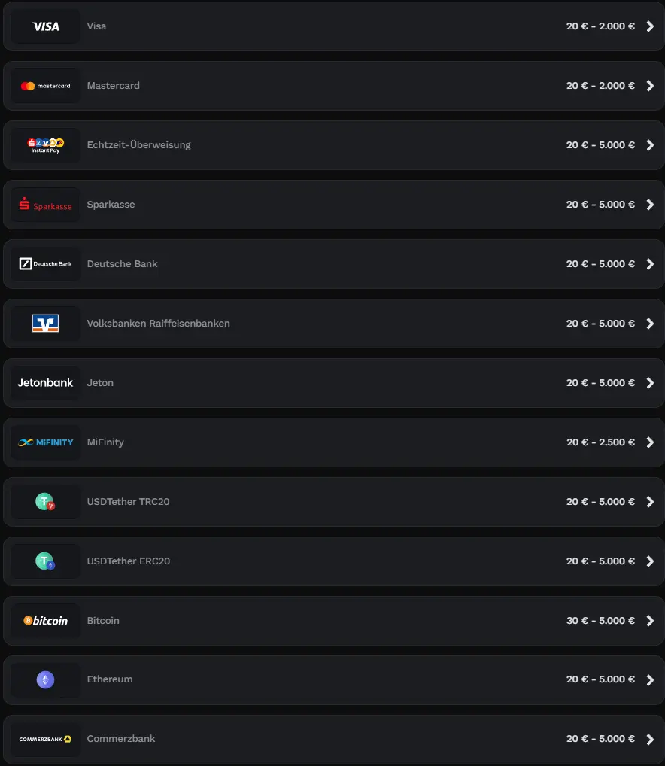The width and height of the screenshot is (665, 766).
Task: Click the Bitcoin logo icon
Action: point(45,621)
